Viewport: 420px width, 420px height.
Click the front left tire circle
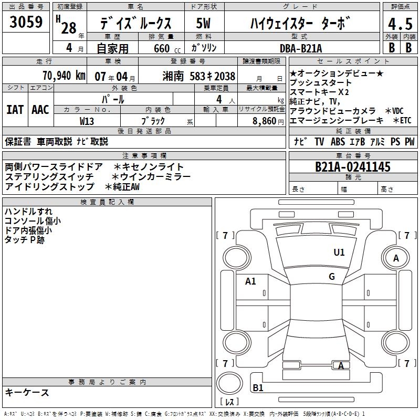pos(237,258)
